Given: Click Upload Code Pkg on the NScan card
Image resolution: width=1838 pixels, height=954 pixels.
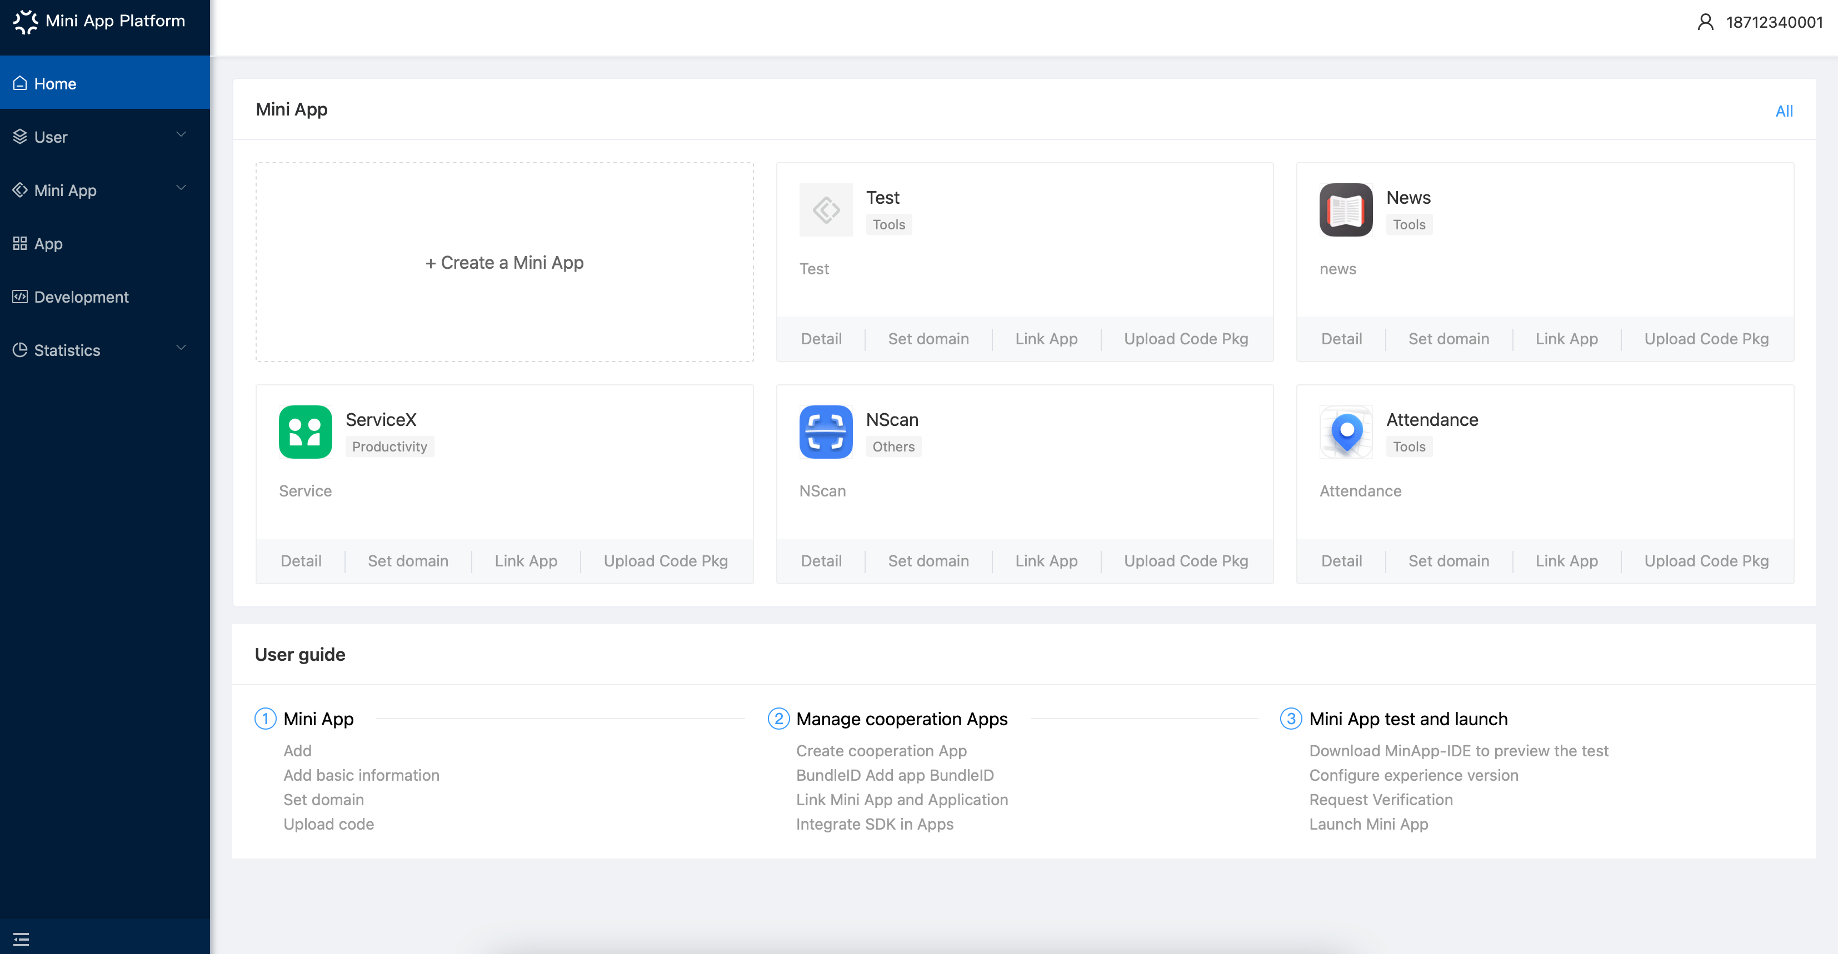Looking at the screenshot, I should [x=1186, y=561].
